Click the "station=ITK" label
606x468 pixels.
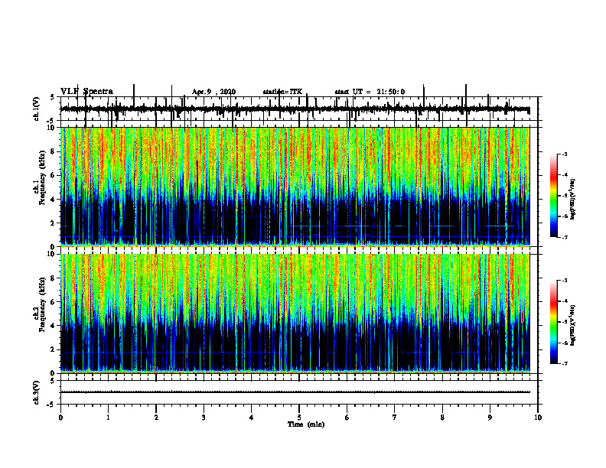click(x=282, y=92)
